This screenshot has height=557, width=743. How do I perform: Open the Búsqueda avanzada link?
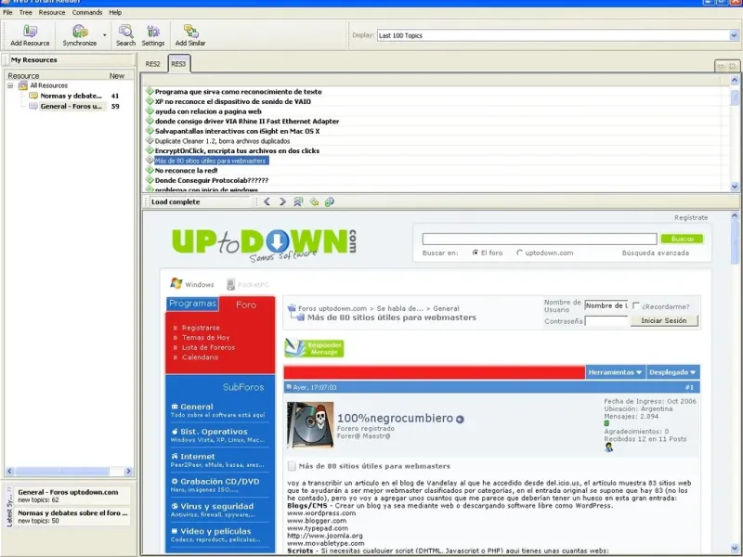656,253
